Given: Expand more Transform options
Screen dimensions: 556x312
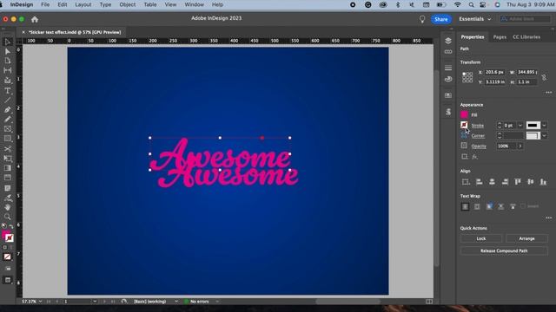Looking at the screenshot, I should click(x=548, y=93).
